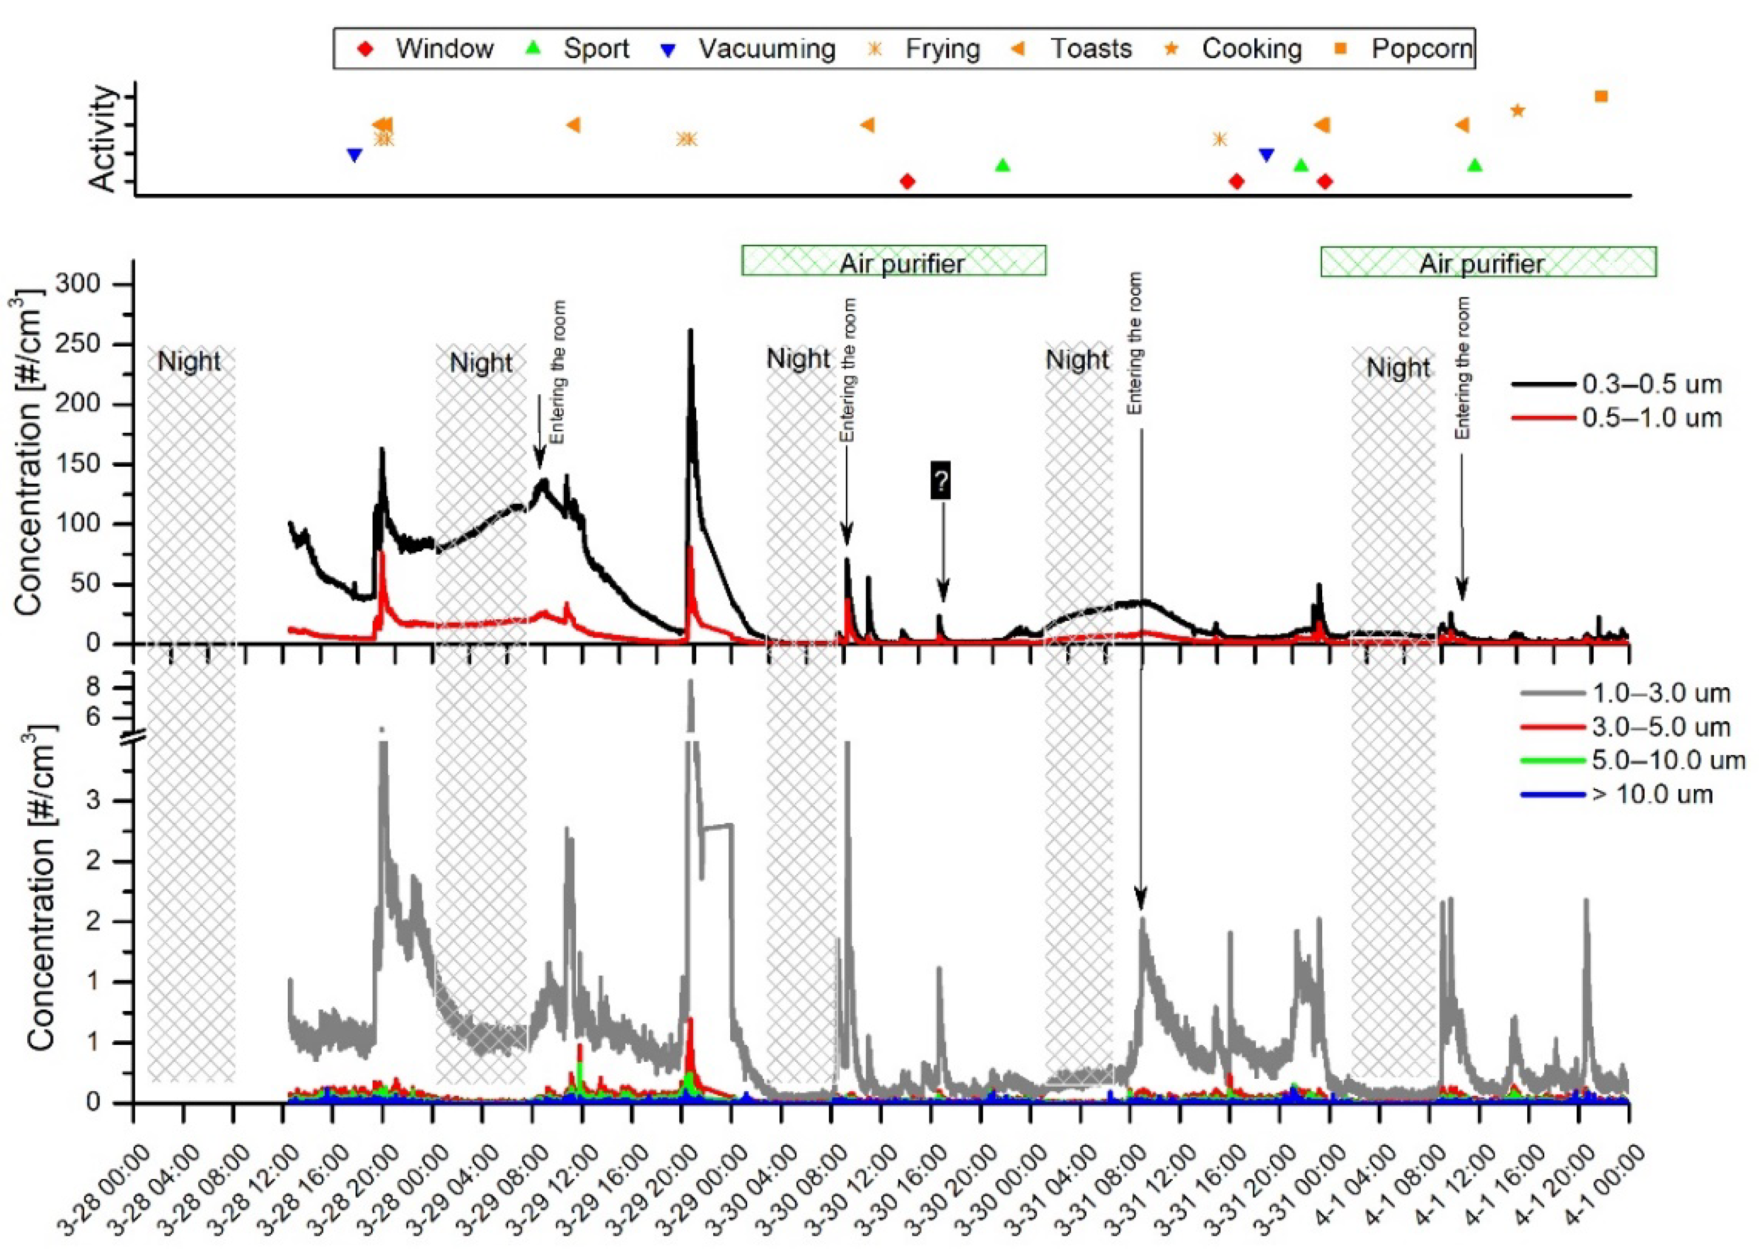Click the red Window diamond legend icon
Image resolution: width=1759 pixels, height=1251 pixels.
click(x=367, y=49)
